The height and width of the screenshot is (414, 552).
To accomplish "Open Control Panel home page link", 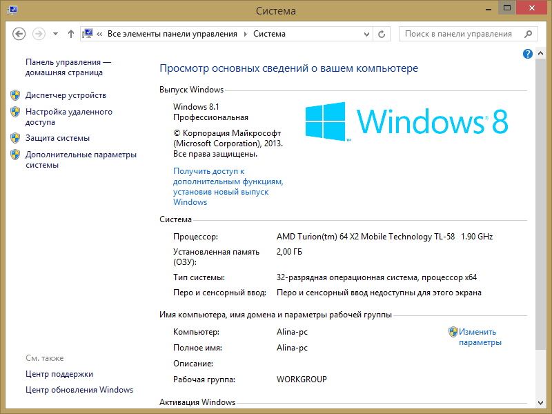I will tap(68, 67).
